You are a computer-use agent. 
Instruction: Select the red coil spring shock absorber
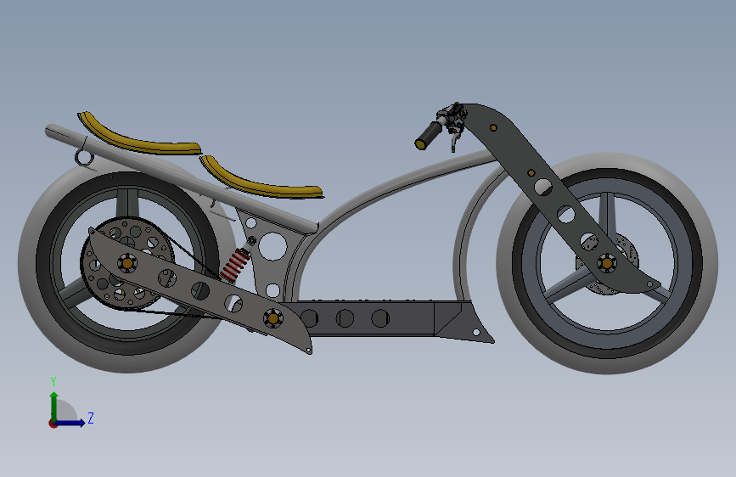tap(235, 266)
